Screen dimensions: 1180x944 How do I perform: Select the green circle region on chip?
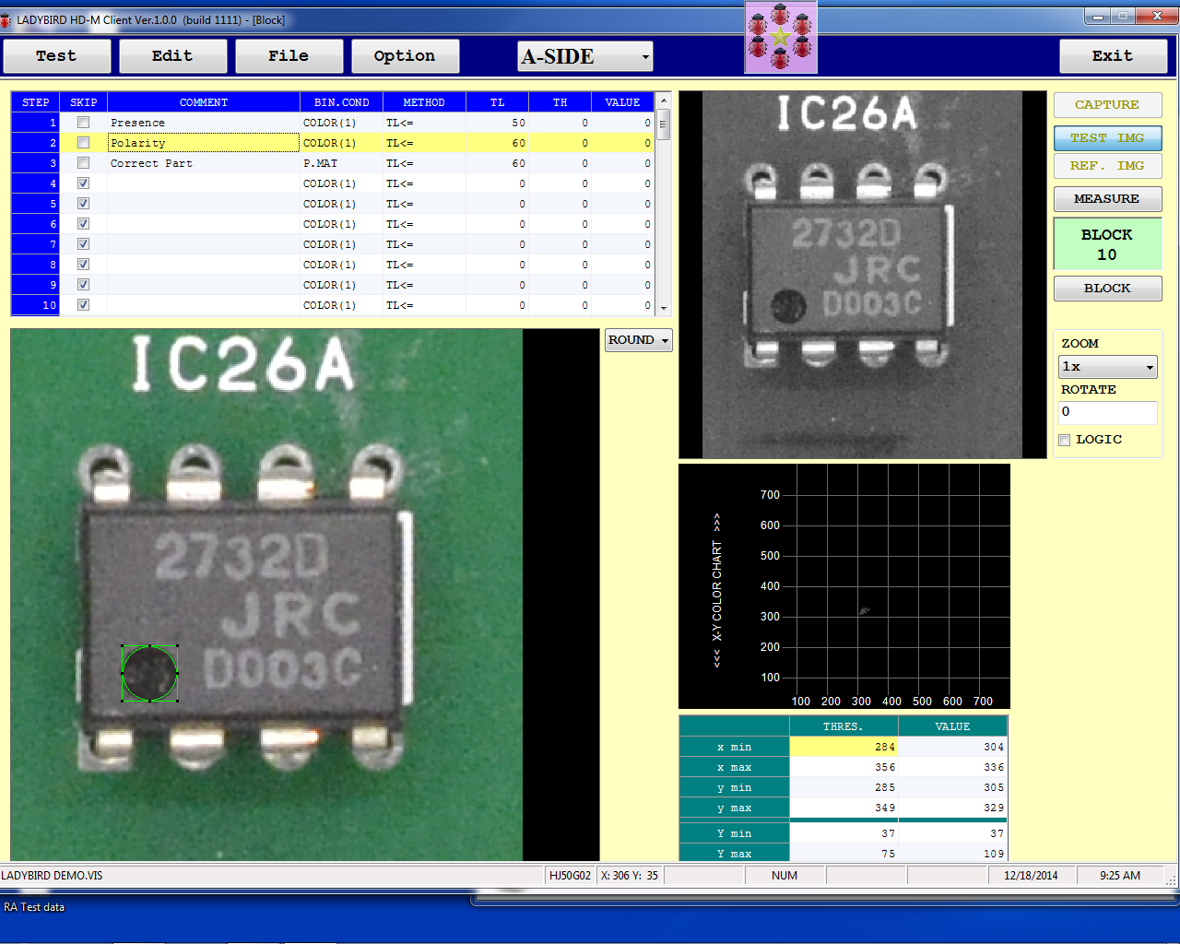[x=149, y=674]
